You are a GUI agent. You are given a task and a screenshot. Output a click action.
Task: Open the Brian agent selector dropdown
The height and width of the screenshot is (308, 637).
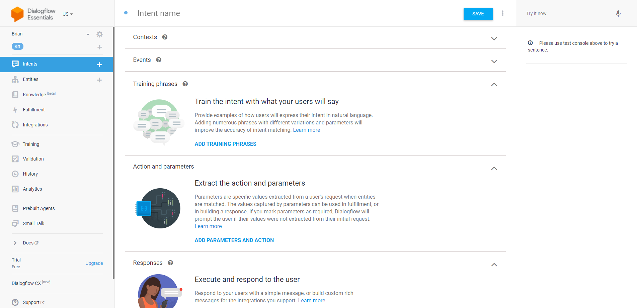[88, 34]
